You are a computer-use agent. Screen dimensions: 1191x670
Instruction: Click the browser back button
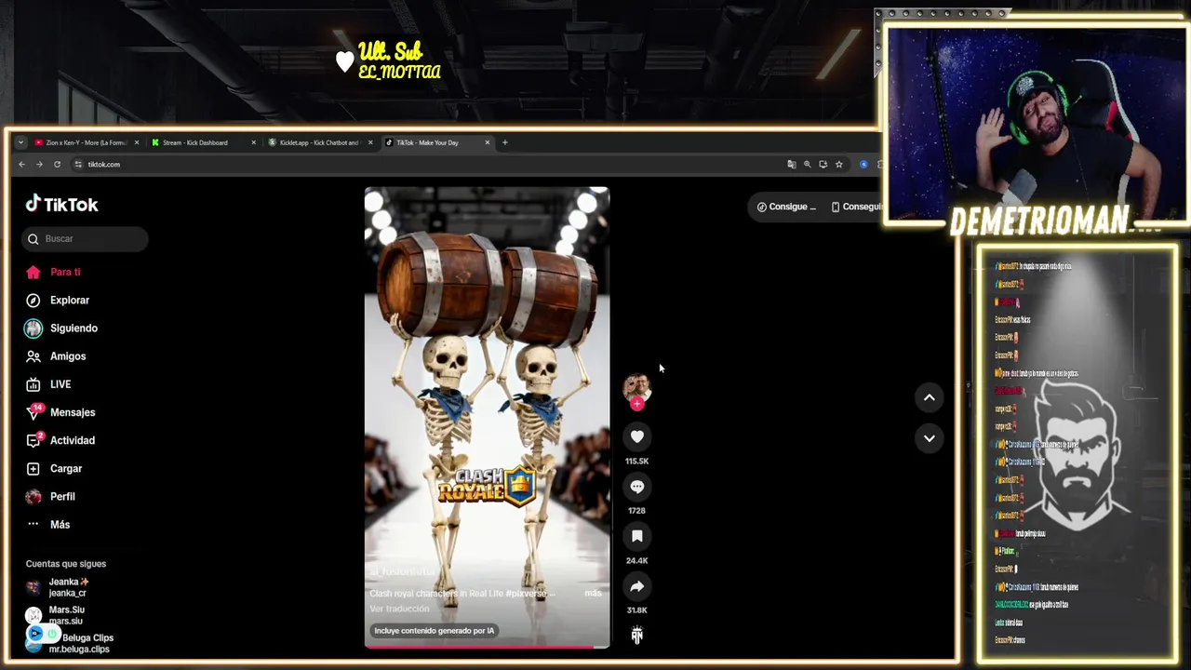[x=21, y=164]
